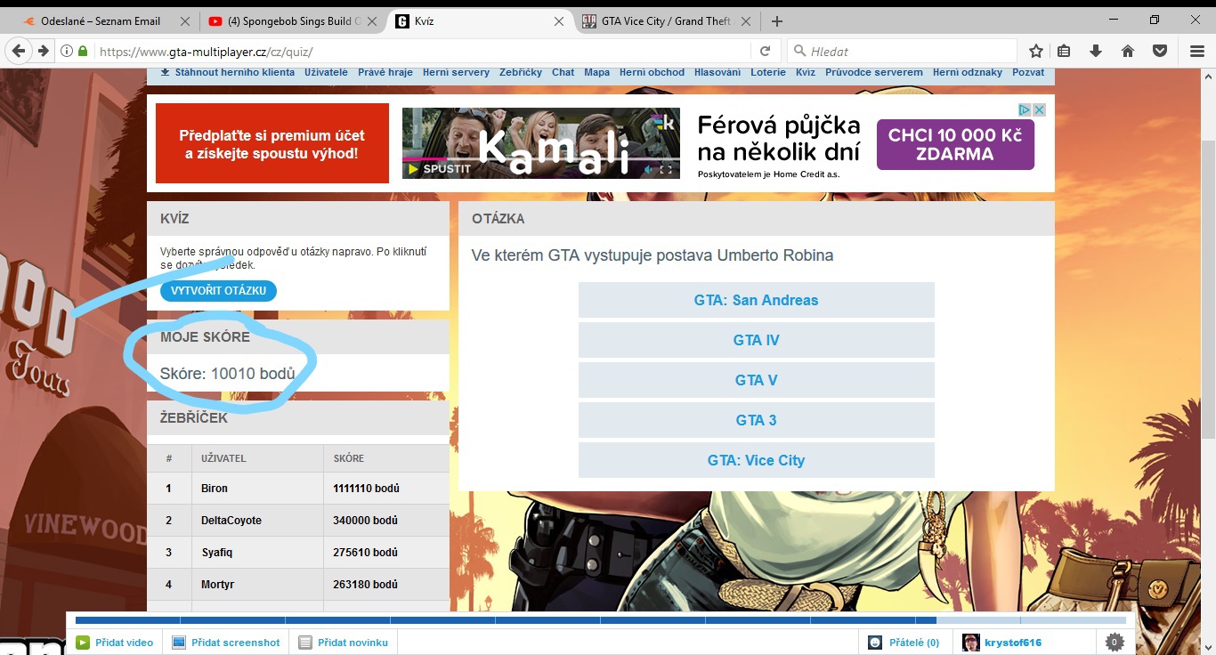This screenshot has width=1216, height=655.
Task: Open a new browser tab with plus
Action: pyautogui.click(x=777, y=21)
